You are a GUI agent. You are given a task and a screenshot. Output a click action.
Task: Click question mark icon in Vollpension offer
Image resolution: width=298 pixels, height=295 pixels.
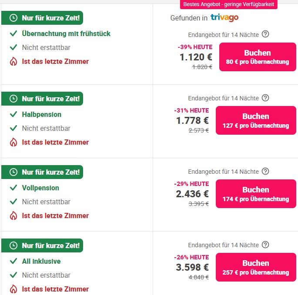click(x=265, y=171)
